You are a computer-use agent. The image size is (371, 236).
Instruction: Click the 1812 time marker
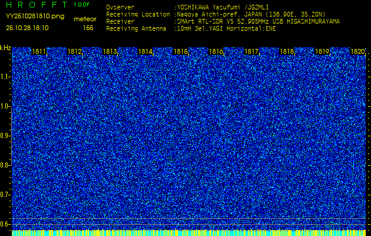(x=74, y=51)
